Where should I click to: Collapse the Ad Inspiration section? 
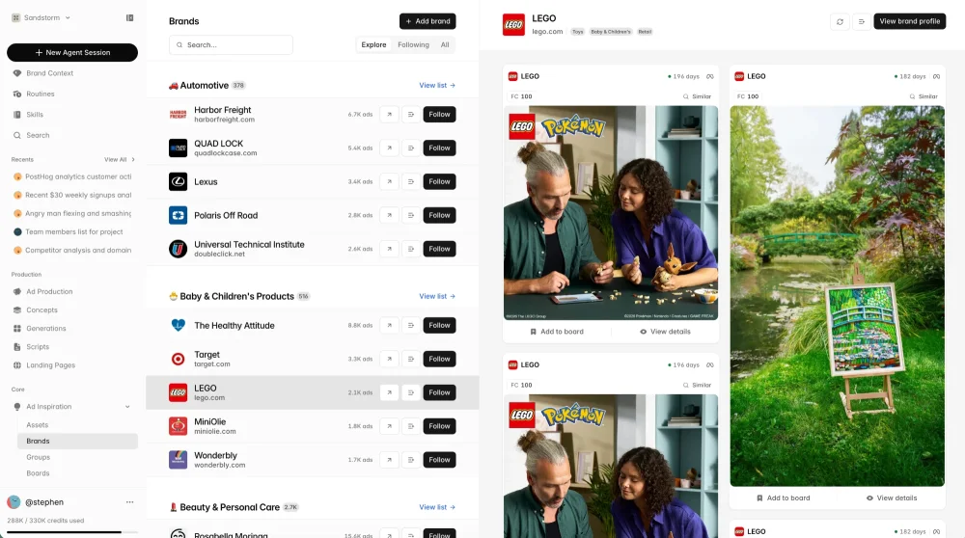click(127, 407)
